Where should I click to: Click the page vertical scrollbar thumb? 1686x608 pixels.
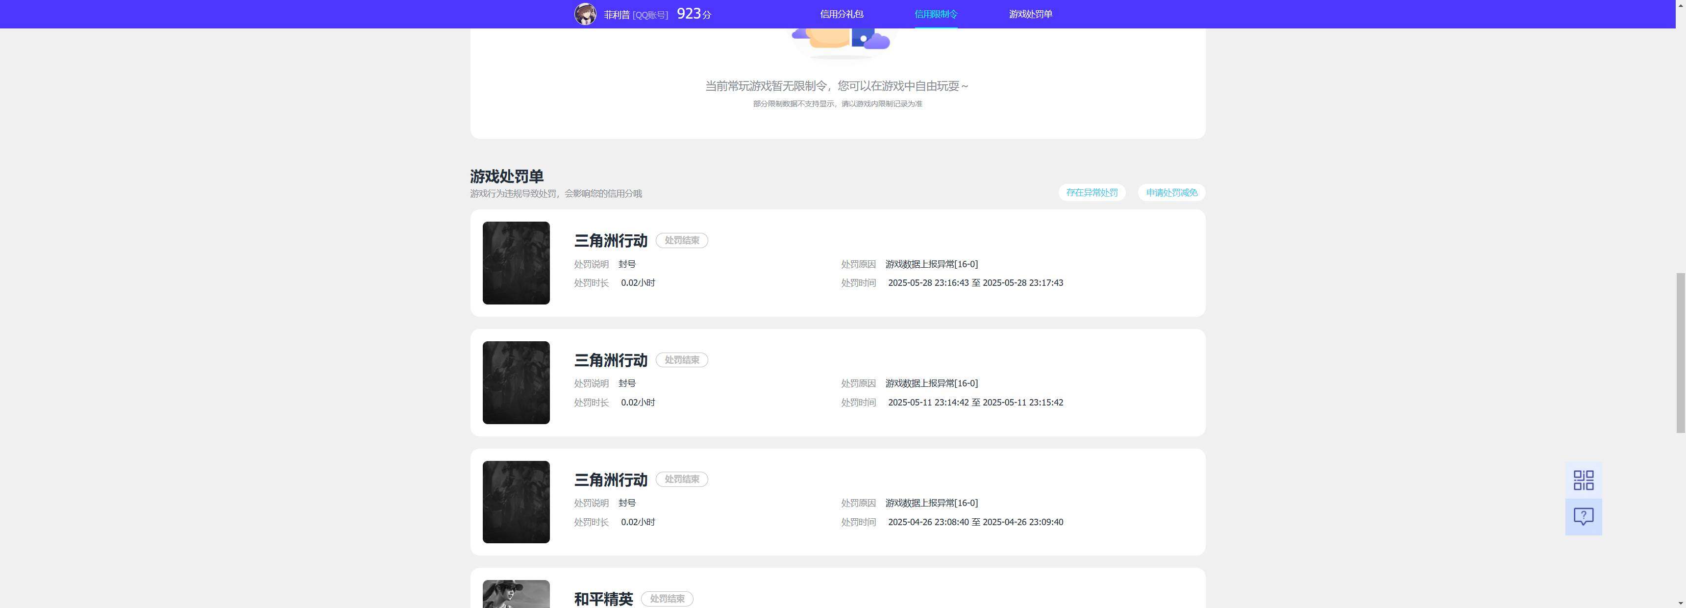[1680, 353]
